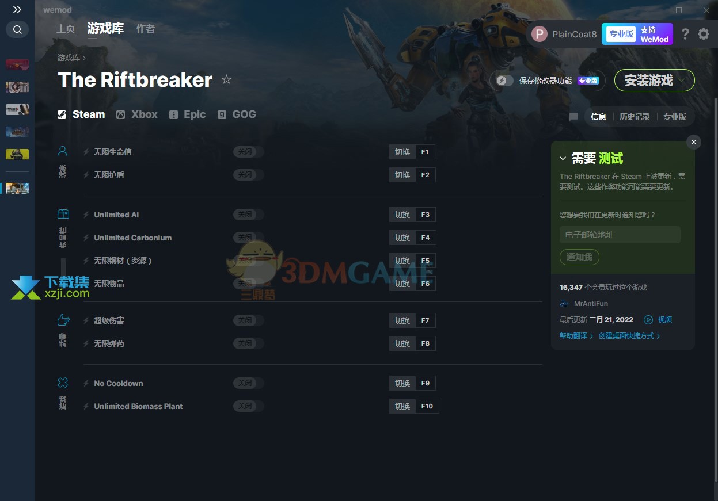Image resolution: width=718 pixels, height=501 pixels.
Task: Expand the left sidebar with double-arrow icon
Action: (17, 10)
